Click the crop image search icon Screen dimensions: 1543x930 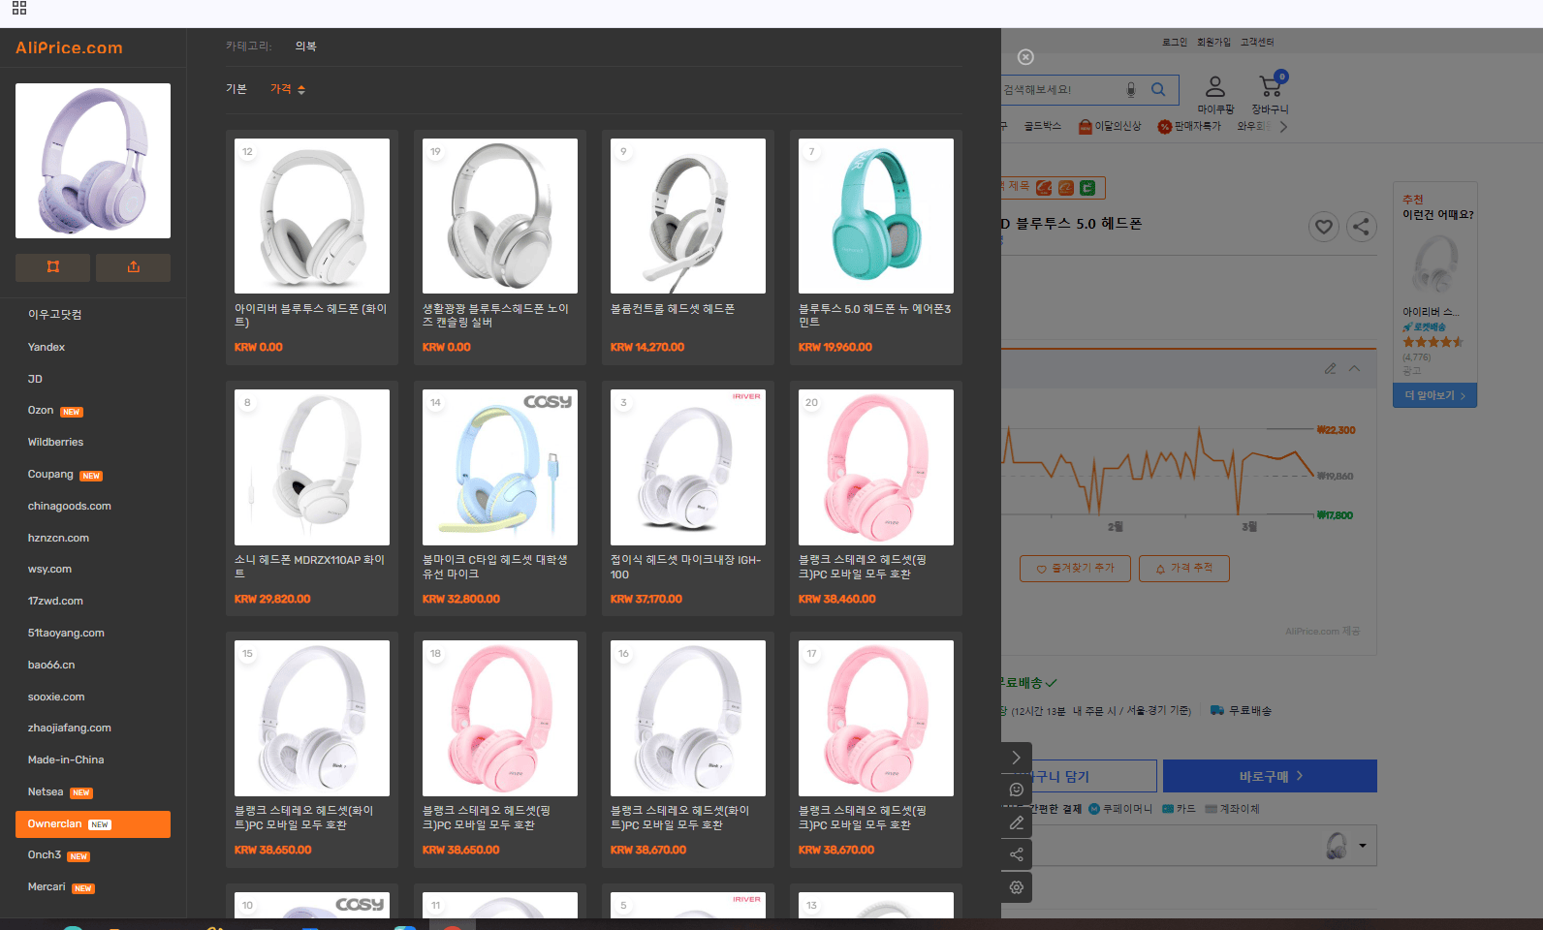coord(53,267)
